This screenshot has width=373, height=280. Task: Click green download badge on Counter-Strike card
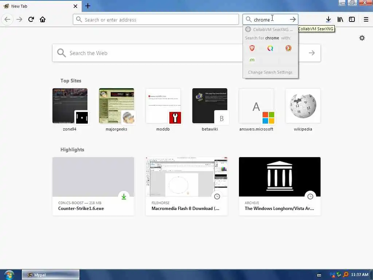[124, 197]
